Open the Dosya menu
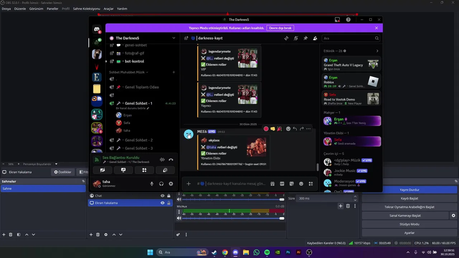The image size is (459, 258). tap(6, 9)
